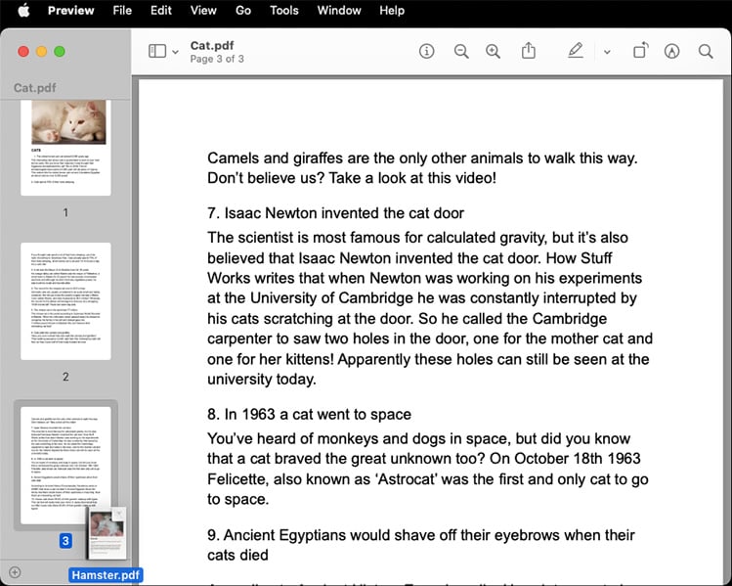Click heading '7. Isaac Newton invented the cat door'
The width and height of the screenshot is (732, 586).
335,213
